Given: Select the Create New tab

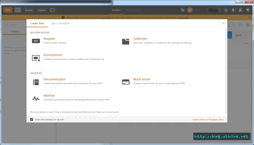Looking at the screenshot, I should (x=37, y=23).
